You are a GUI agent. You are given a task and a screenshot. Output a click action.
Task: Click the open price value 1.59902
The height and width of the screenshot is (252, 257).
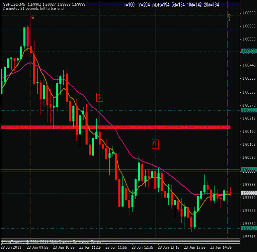coord(35,5)
